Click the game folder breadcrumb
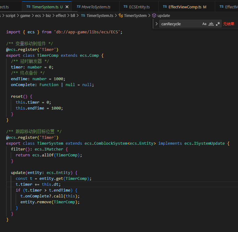 25,15
